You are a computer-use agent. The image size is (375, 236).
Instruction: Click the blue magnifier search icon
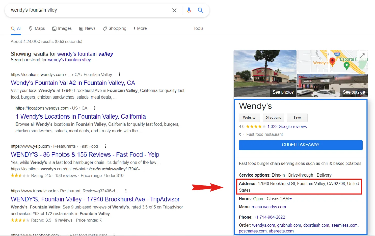click(200, 10)
